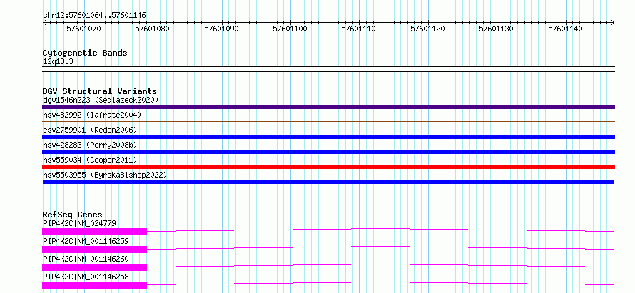Viewport: 635px width, 293px height.
Task: Click ruler position 57601120
Action: [427, 29]
